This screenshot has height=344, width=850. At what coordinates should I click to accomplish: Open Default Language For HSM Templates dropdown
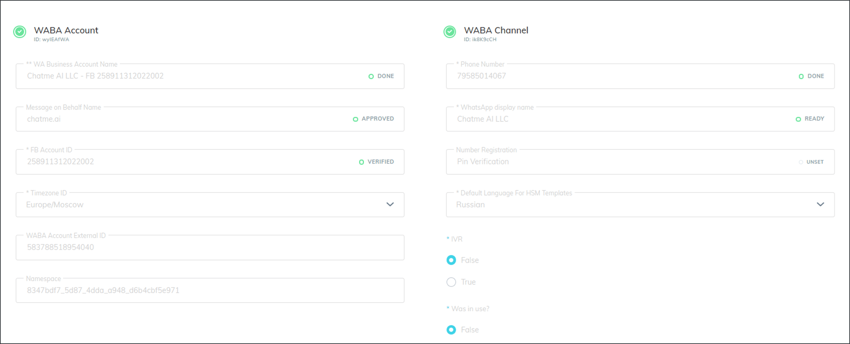pyautogui.click(x=820, y=204)
